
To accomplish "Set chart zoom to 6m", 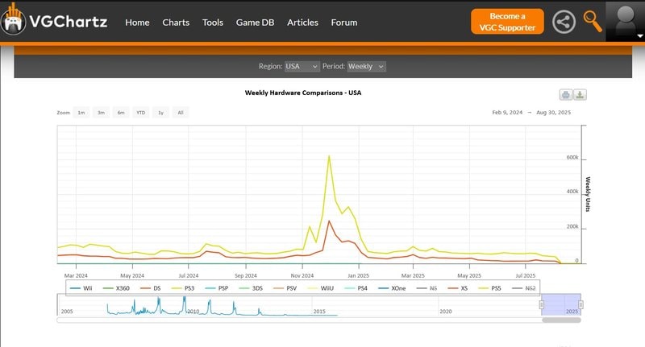I will point(121,113).
